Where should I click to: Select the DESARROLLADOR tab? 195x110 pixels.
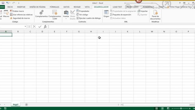tap(101, 7)
